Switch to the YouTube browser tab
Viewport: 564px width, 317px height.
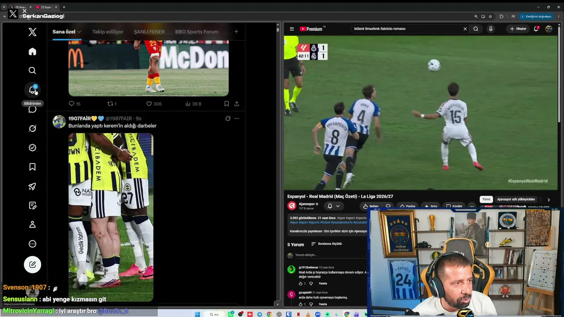(x=46, y=7)
